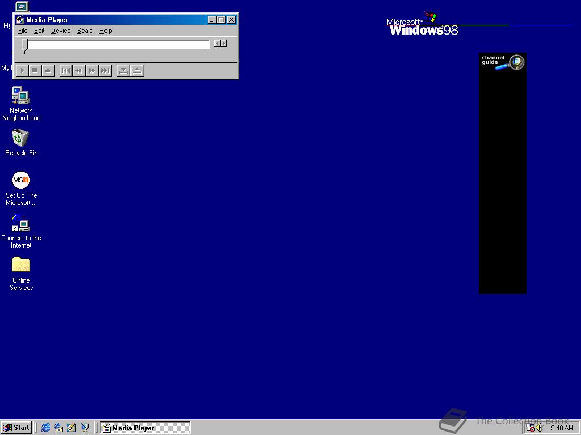Viewport: 581px width, 435px height.
Task: Click the Rewind button
Action: click(x=78, y=70)
